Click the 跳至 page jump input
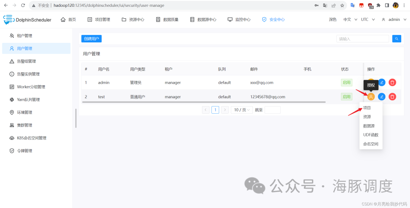Screen dimensions: 410x208 [273, 110]
